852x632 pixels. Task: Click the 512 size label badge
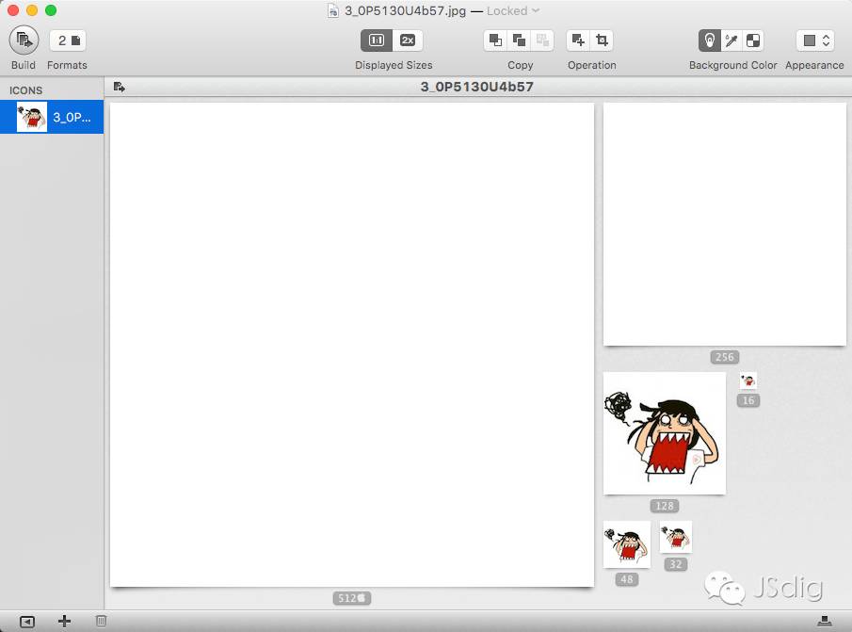(351, 598)
